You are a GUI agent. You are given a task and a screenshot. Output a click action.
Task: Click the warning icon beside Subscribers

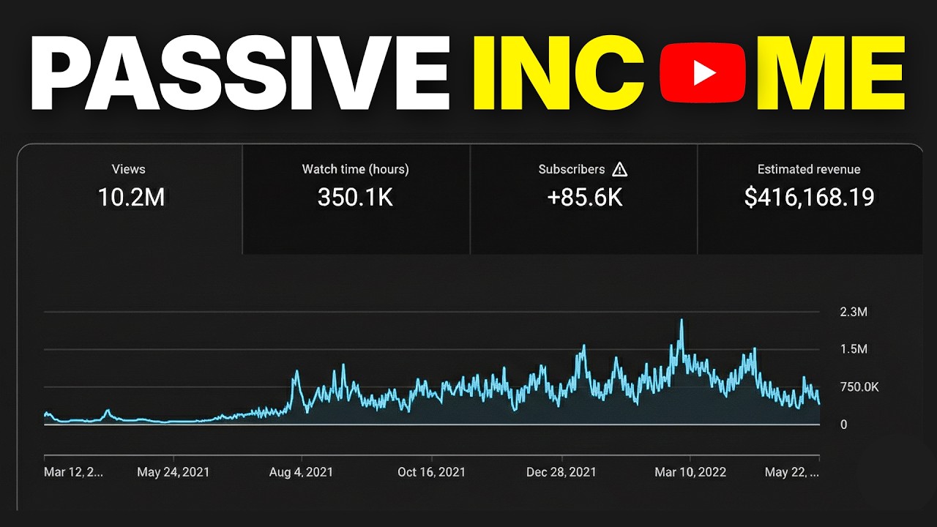[619, 169]
